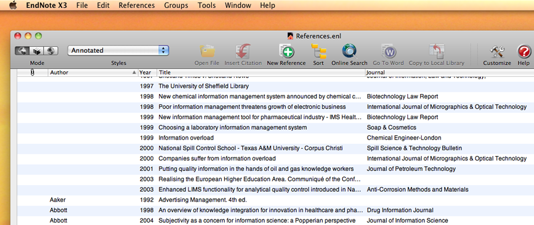Viewport: 534px width, 225px height.
Task: Open the Groups menu
Action: [x=176, y=6]
